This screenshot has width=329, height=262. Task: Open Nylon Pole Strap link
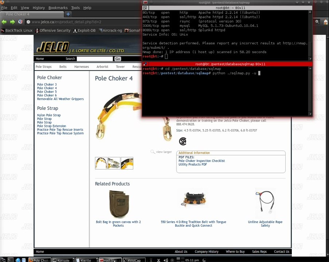tap(49, 115)
